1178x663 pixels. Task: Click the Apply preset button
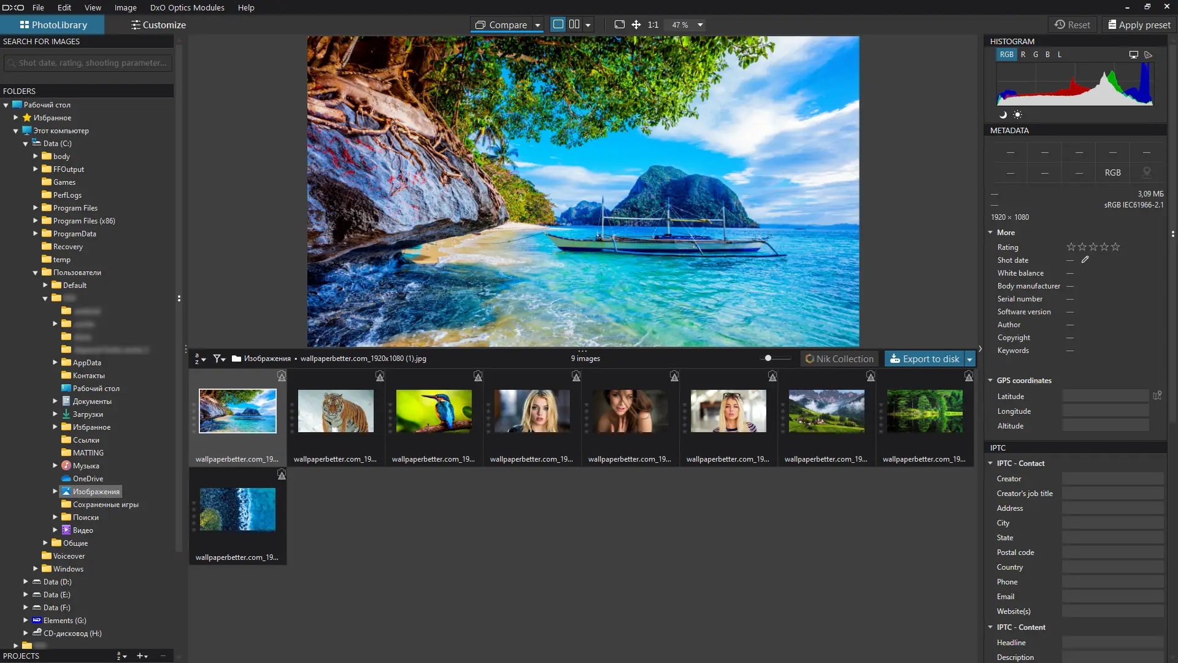pyautogui.click(x=1139, y=25)
